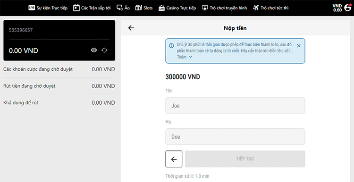354x182 pixels.
Task: Open the Slots menu item
Action: (144, 8)
